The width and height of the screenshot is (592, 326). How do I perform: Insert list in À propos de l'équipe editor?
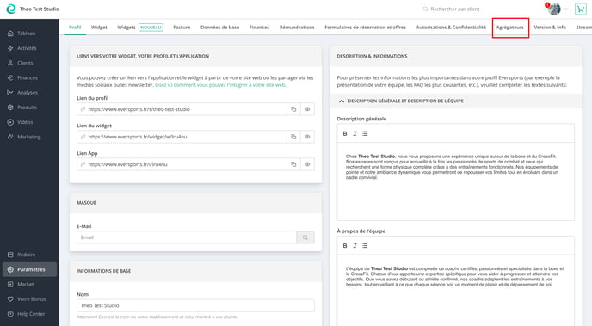365,246
